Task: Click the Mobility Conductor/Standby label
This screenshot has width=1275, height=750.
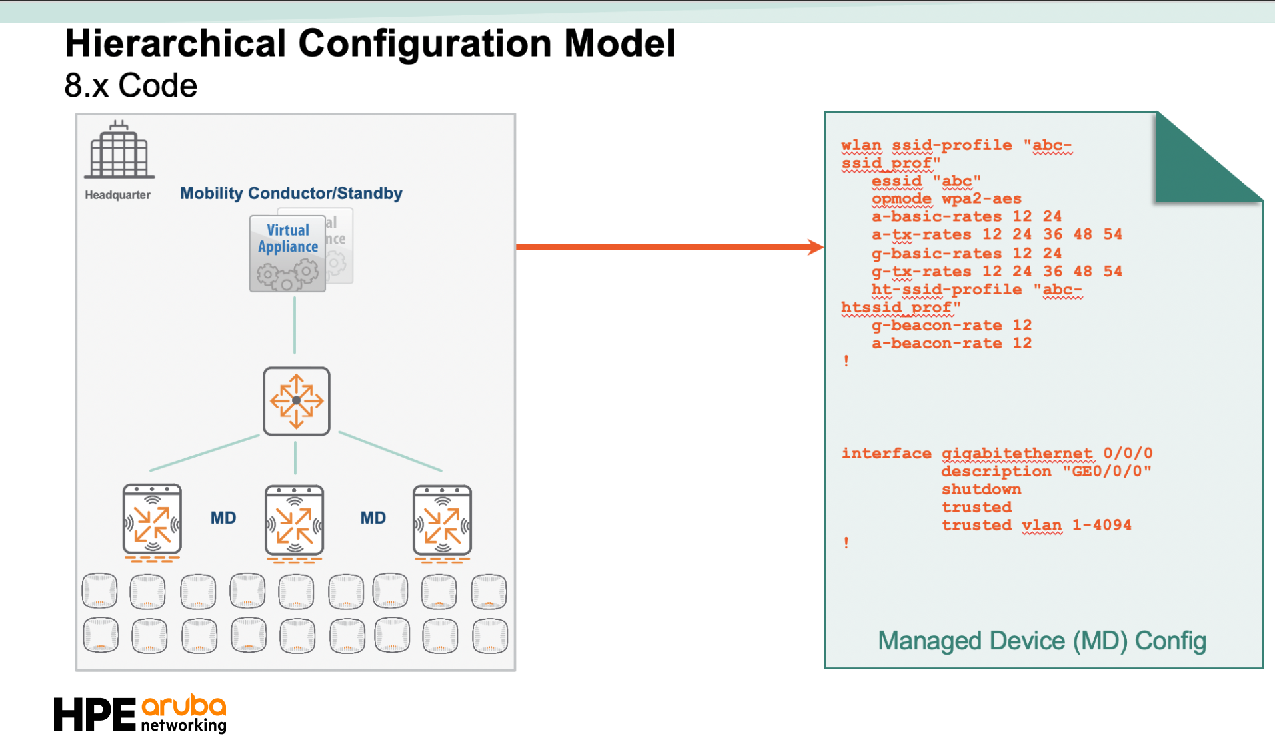Action: [x=291, y=193]
